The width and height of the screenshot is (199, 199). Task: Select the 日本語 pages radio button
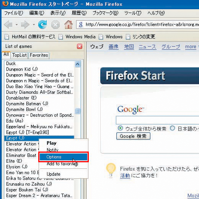(x=172, y=128)
